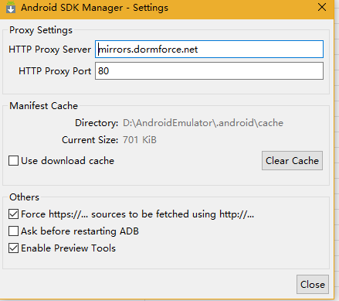Click the Android SDK Manager title bar icon
The height and width of the screenshot is (301, 339).
11,7
